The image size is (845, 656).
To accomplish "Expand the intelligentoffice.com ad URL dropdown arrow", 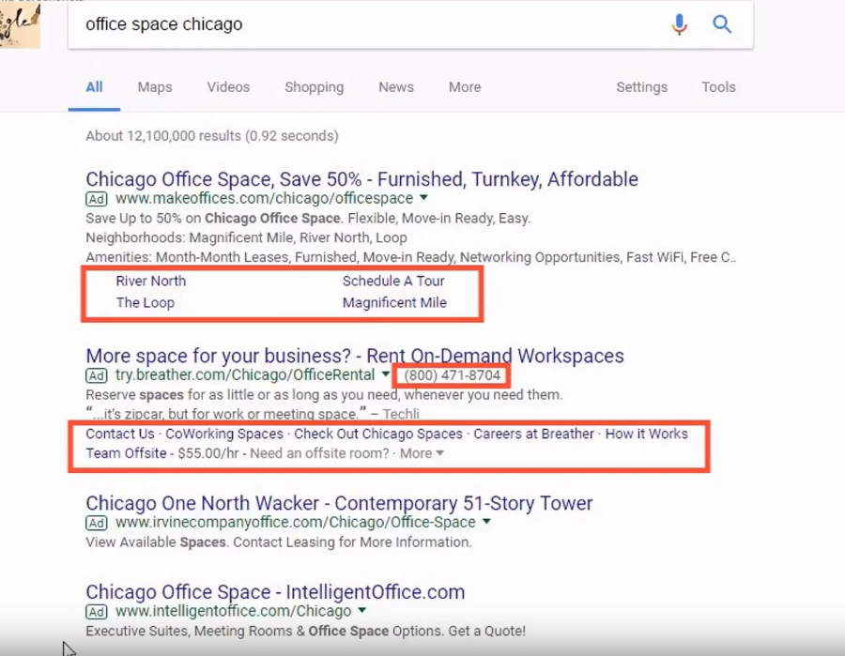I will tap(362, 610).
